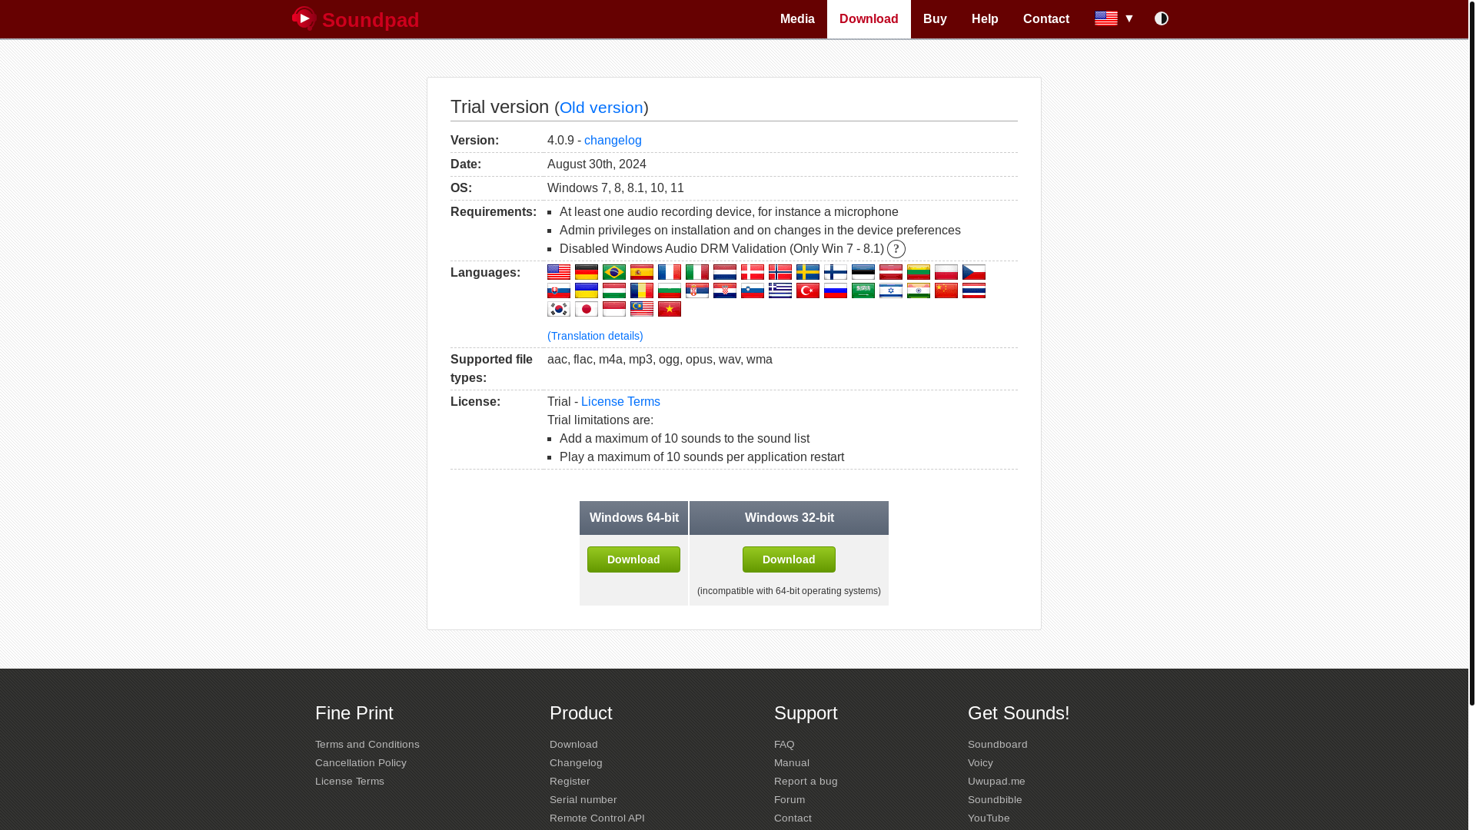Open Report a bug link
This screenshot has height=830, width=1476.
(806, 782)
